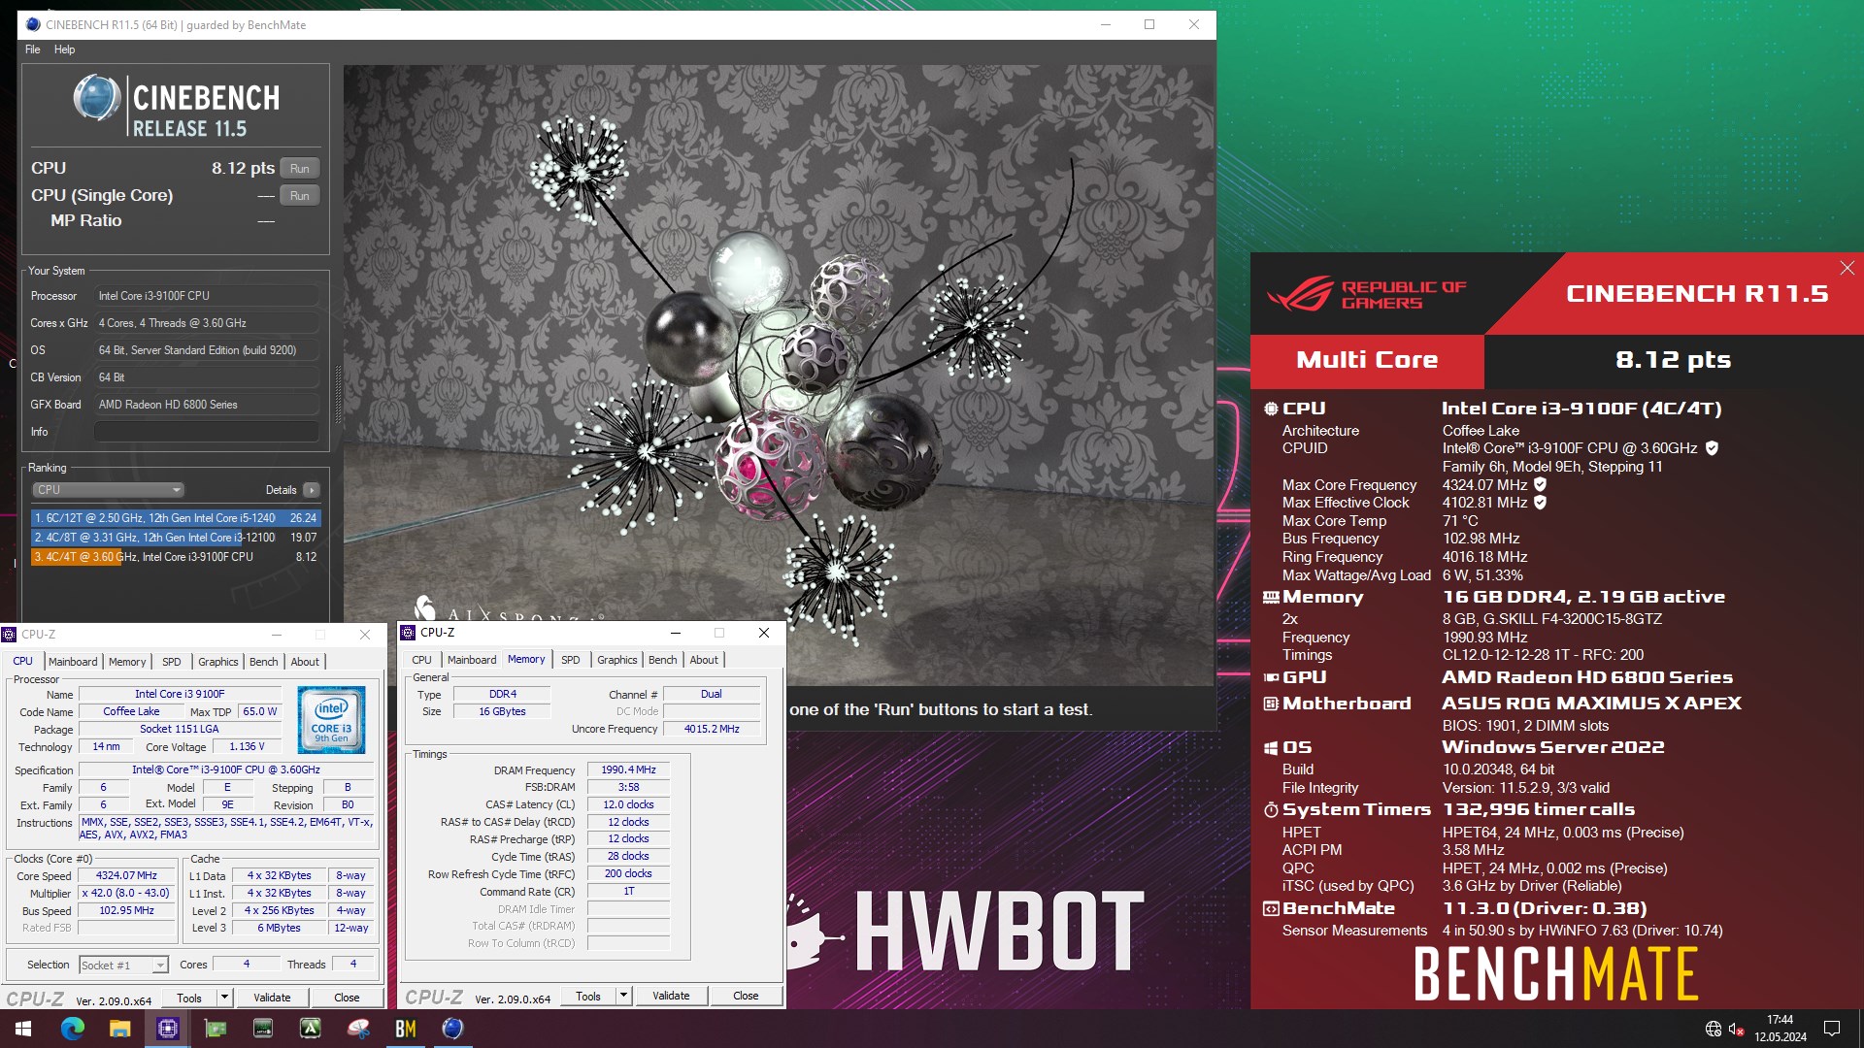The height and width of the screenshot is (1048, 1864).
Task: Select the i5-1240 ranking row
Action: [x=175, y=518]
